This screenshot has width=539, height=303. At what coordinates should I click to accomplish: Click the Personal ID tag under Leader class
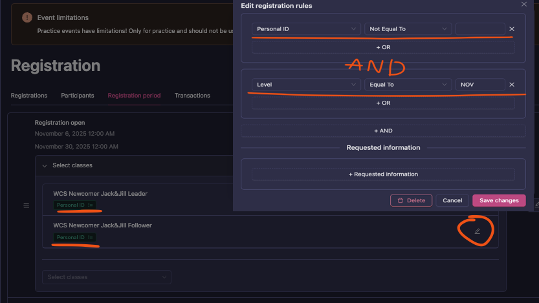coord(76,205)
